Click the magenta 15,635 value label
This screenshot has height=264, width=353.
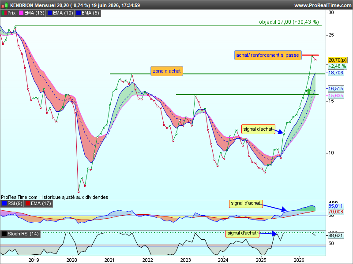pyautogui.click(x=336, y=95)
